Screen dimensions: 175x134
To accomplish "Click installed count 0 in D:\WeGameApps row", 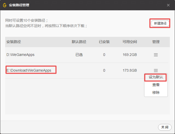I will click(x=104, y=55).
